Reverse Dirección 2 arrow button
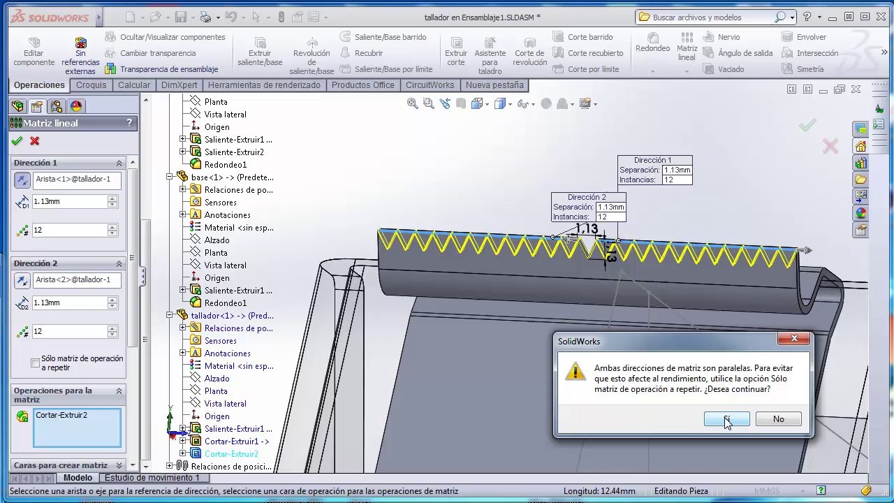This screenshot has height=503, width=894. click(22, 280)
